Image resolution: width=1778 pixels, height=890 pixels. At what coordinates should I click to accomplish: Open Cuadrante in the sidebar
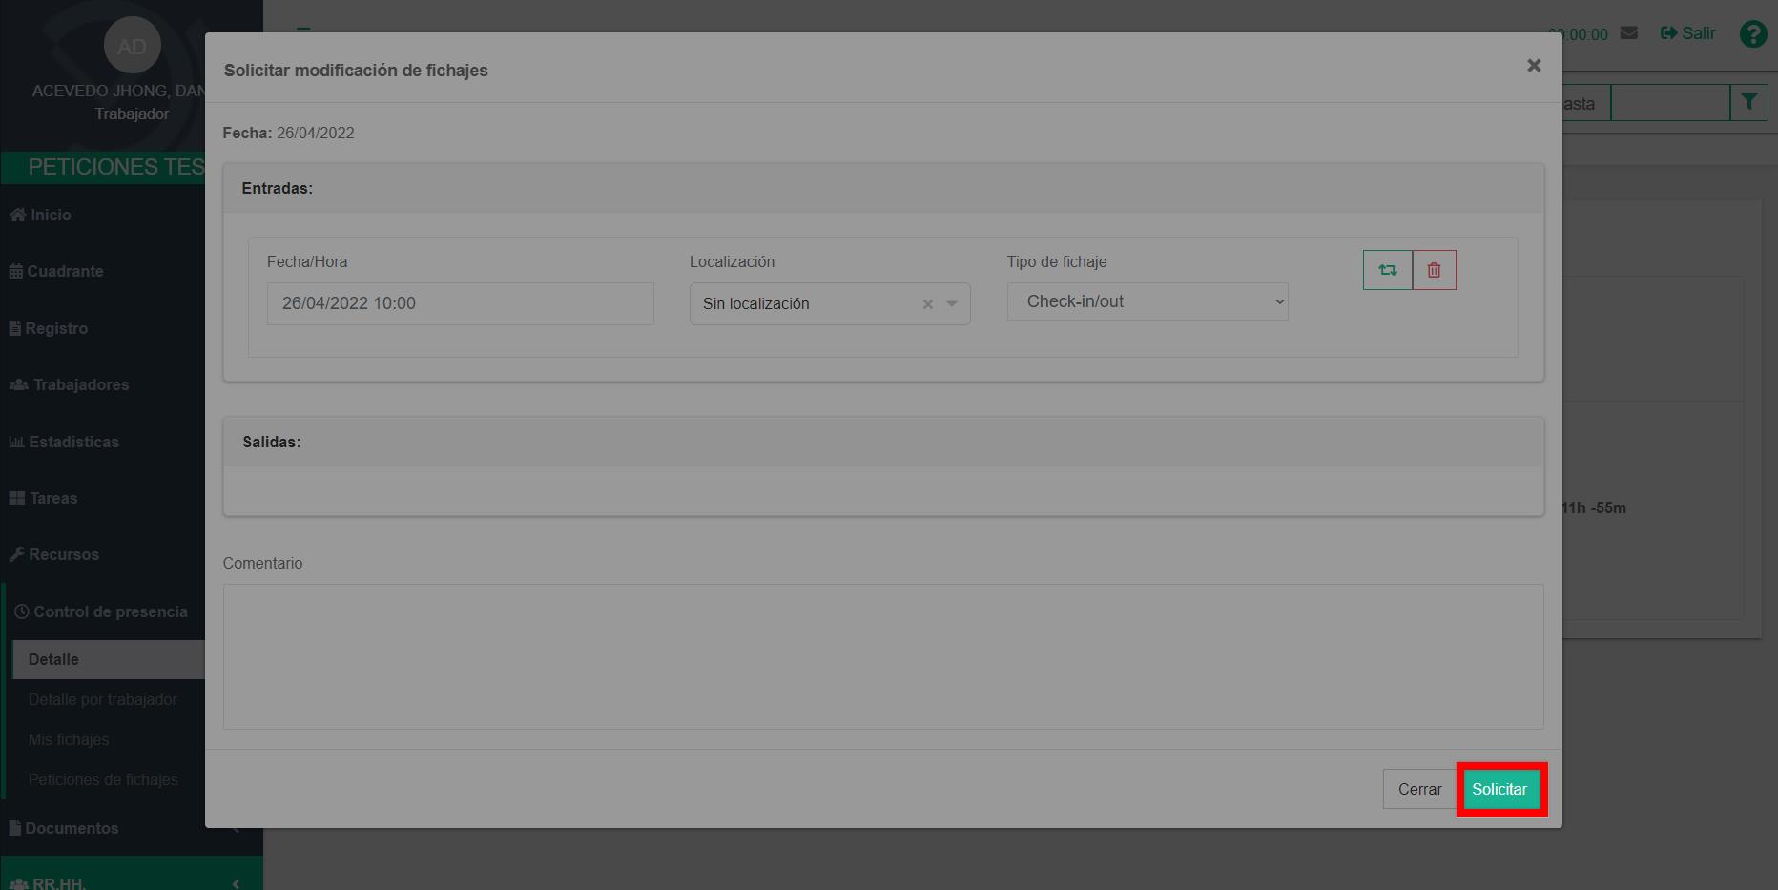tap(65, 272)
